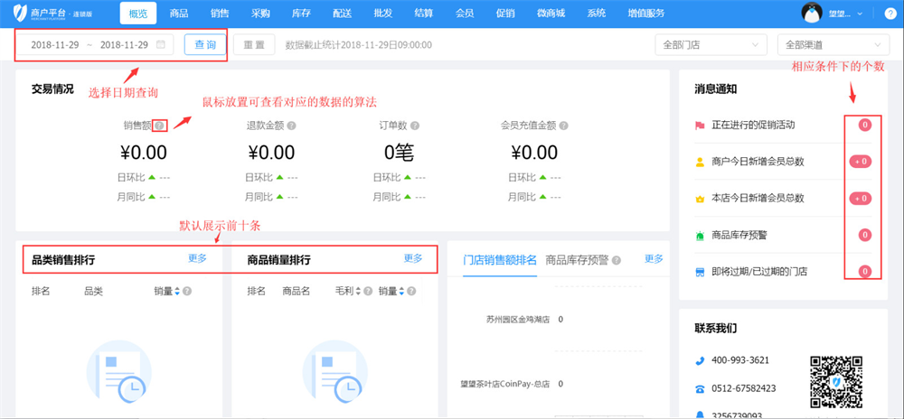Click the start date field 2018-11-29

(x=53, y=44)
